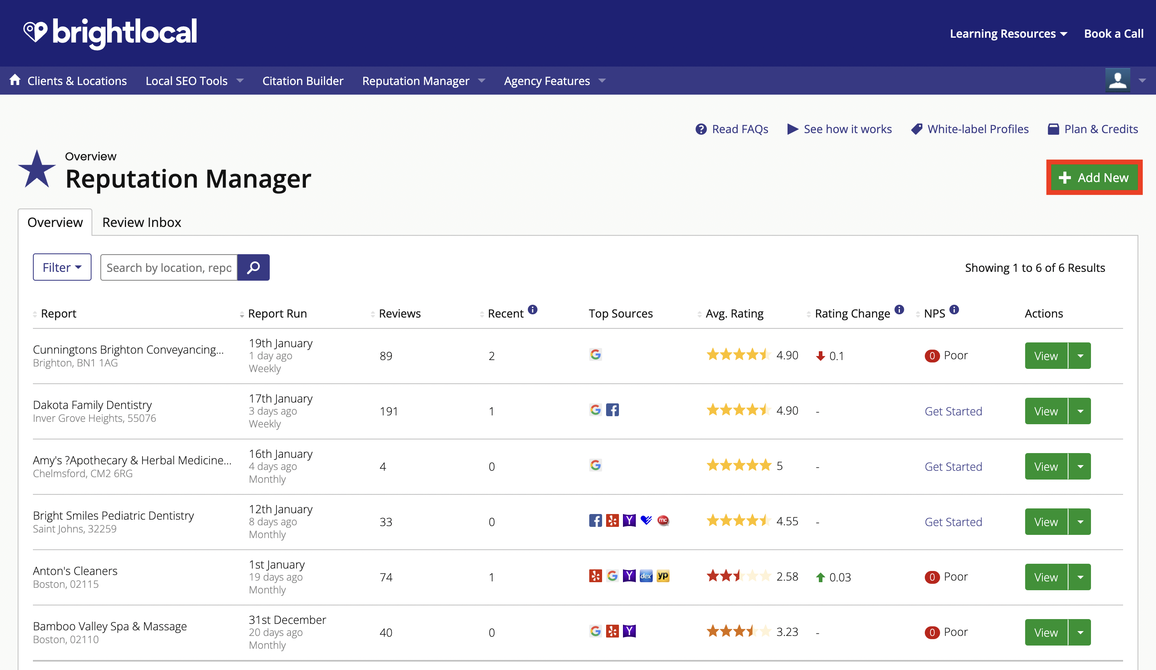
Task: Click the Plan & Credits wallet icon
Action: (1053, 129)
